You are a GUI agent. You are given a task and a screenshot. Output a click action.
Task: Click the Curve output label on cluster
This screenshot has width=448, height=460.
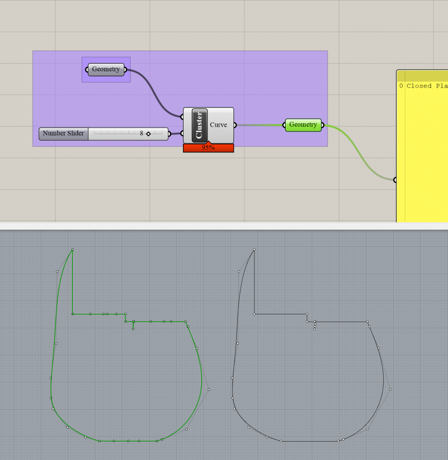tap(218, 125)
